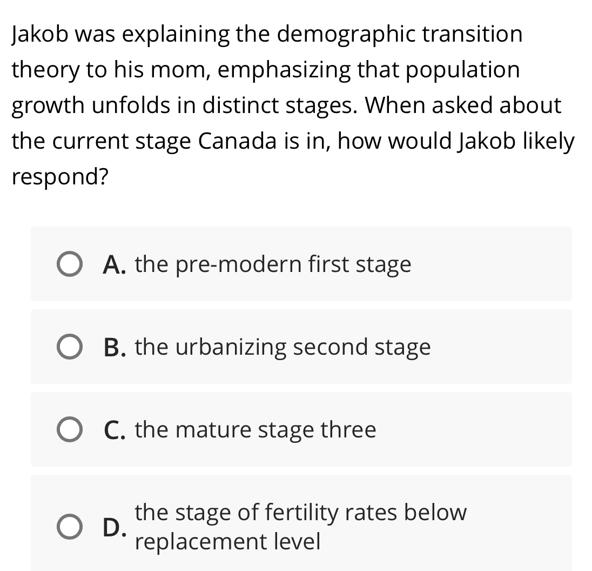Screen dimensions: 592x571
Task: Click "demographic transition" in the question text
Action: 400,35
